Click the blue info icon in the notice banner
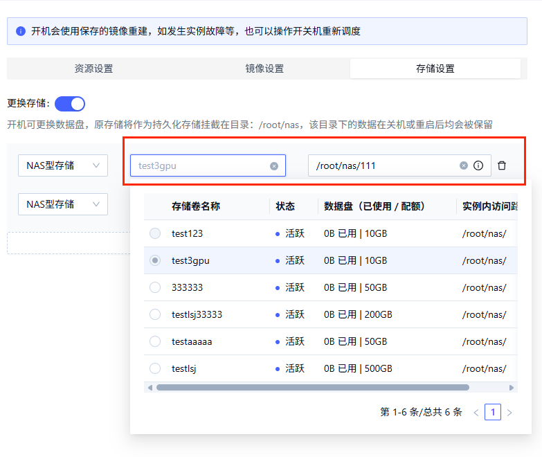Viewport: 542px width, 457px height. tap(21, 31)
